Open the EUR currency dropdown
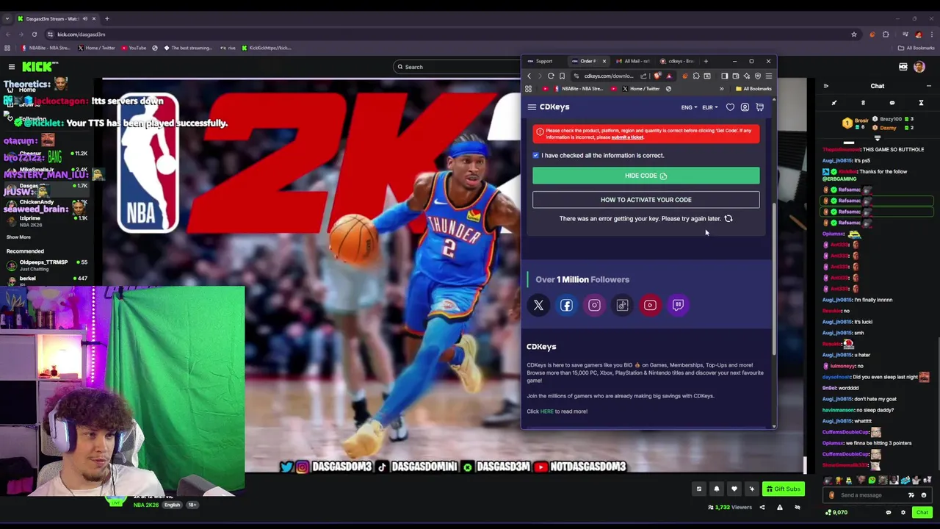The height and width of the screenshot is (529, 940). [710, 107]
